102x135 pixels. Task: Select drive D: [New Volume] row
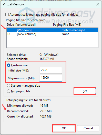52,34
